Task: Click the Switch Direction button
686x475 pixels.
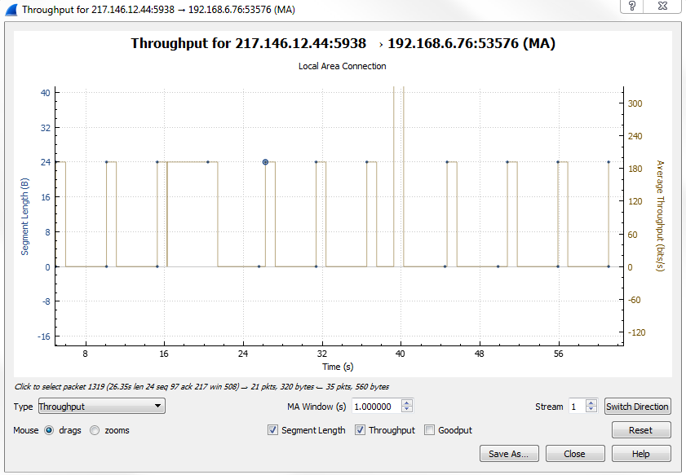Action: [637, 407]
